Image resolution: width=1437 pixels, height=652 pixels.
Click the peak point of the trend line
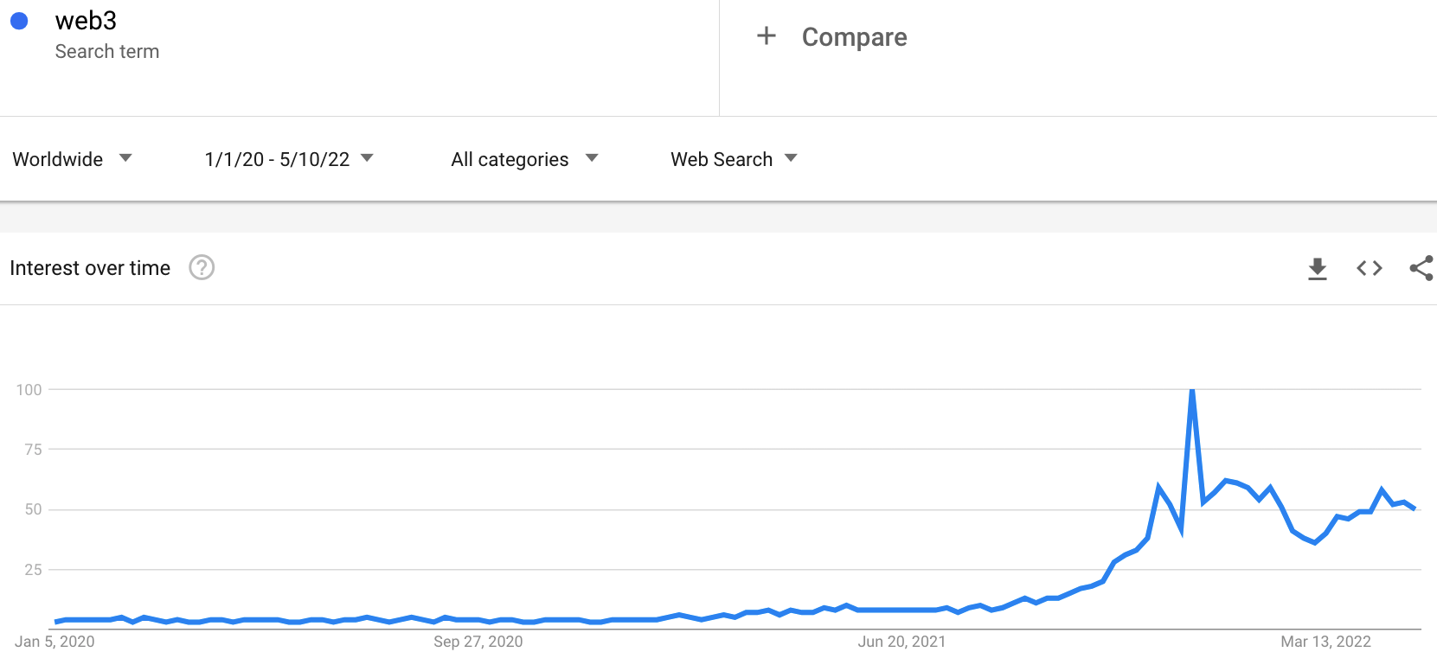[x=1192, y=390]
